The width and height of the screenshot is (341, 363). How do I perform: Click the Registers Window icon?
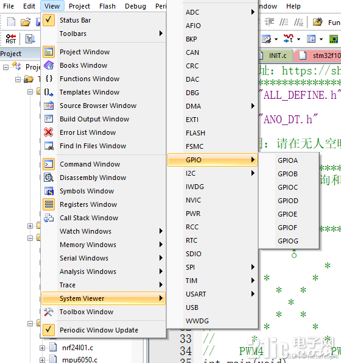pos(49,204)
